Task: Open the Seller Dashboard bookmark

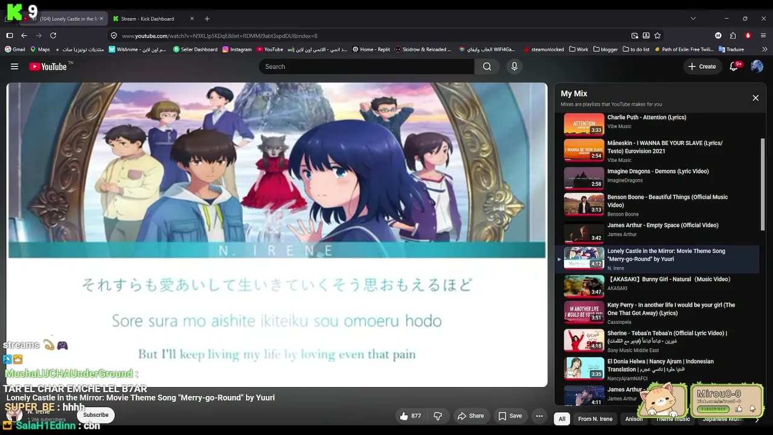Action: [x=196, y=50]
